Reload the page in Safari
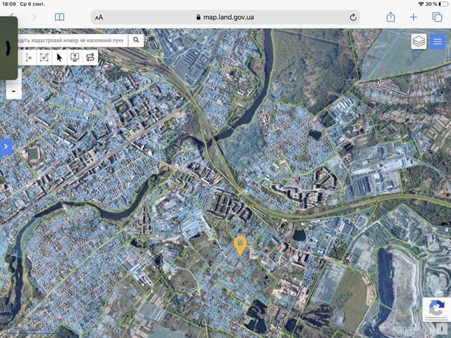The height and width of the screenshot is (338, 451). [x=353, y=17]
